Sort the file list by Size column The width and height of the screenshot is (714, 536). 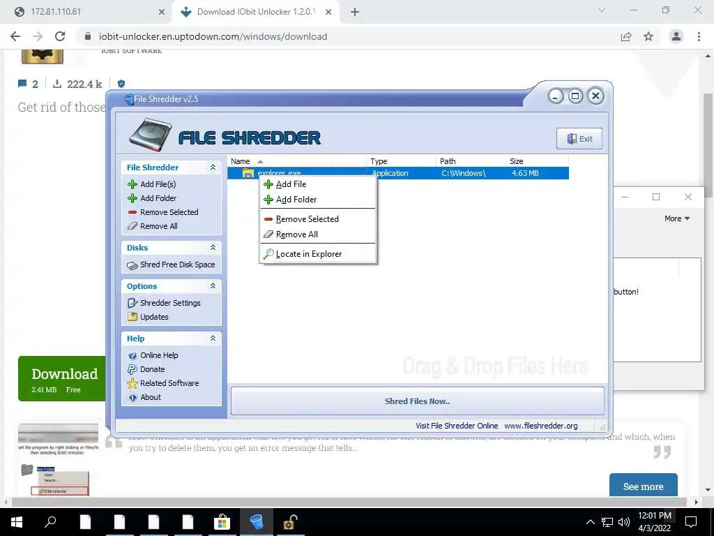pos(538,161)
